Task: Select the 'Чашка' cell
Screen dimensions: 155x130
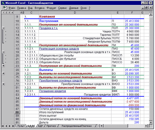Action: coord(75,31)
